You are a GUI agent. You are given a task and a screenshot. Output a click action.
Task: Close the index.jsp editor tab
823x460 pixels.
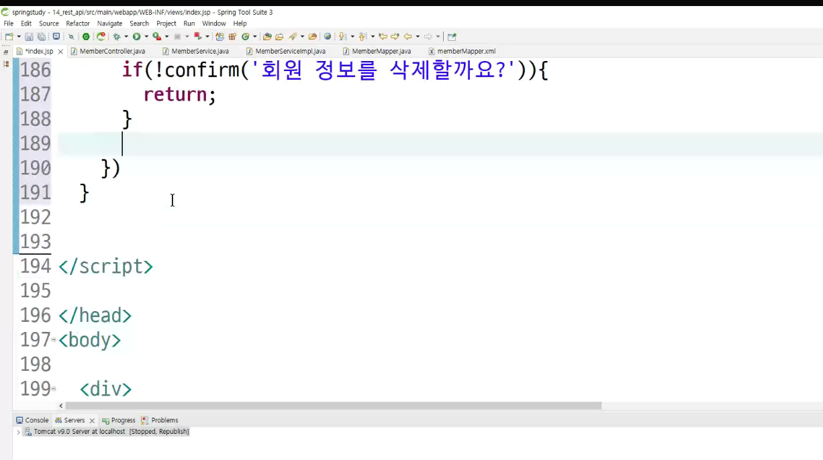click(x=60, y=52)
